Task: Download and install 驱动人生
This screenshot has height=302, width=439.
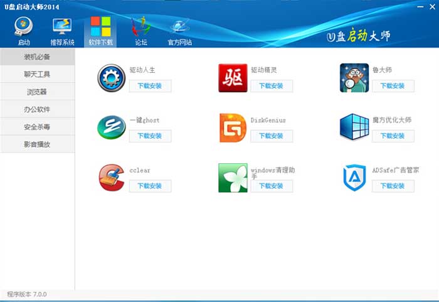Action: [150, 86]
